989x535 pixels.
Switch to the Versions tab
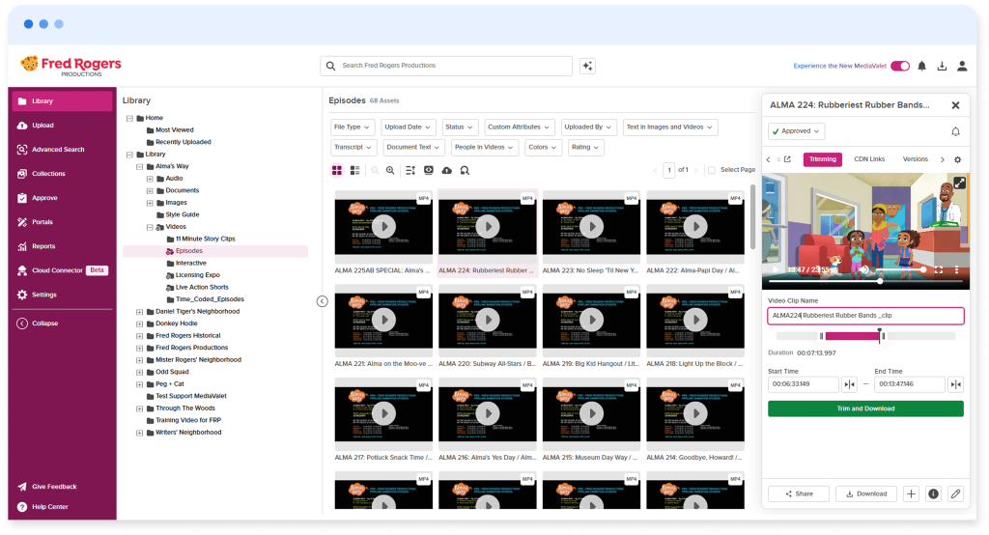915,159
